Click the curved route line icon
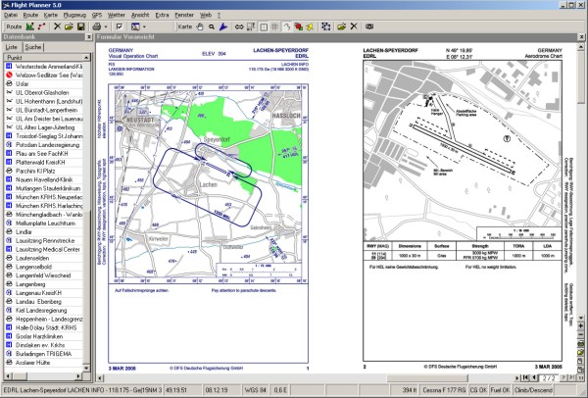The image size is (588, 398). (x=287, y=26)
